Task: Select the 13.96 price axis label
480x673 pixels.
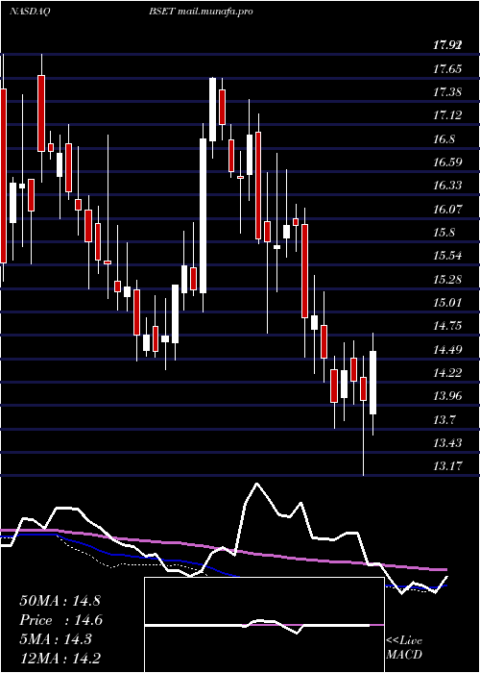Action: point(447,395)
